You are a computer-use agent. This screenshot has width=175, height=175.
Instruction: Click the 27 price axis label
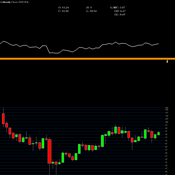click(166, 168)
